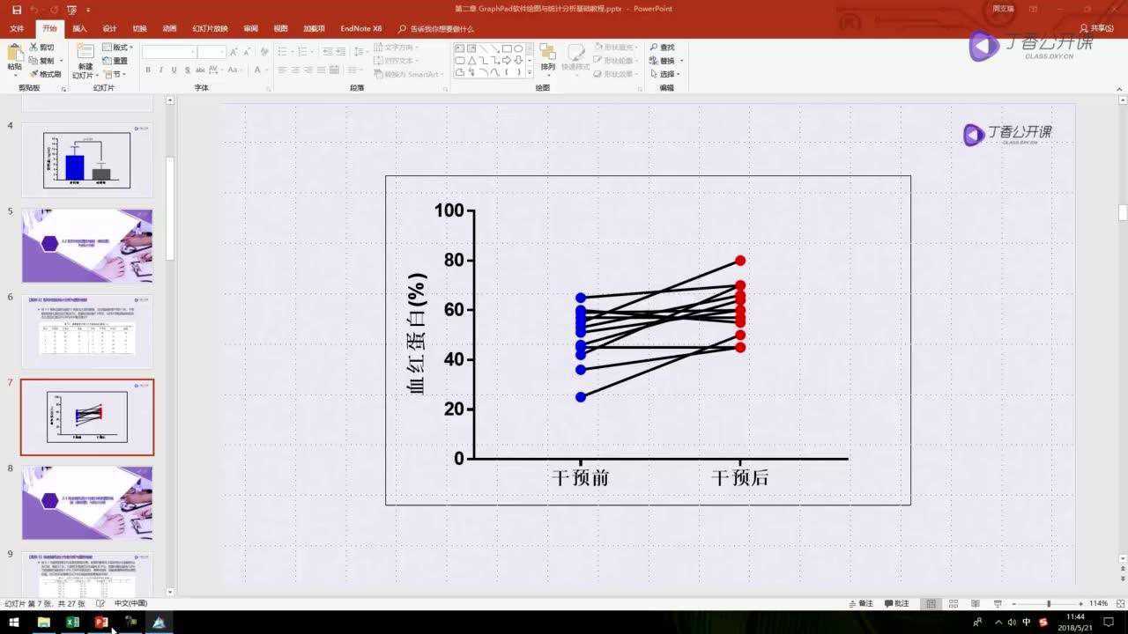Toggle the Notes (备注) pane
The width and height of the screenshot is (1128, 634).
point(860,604)
